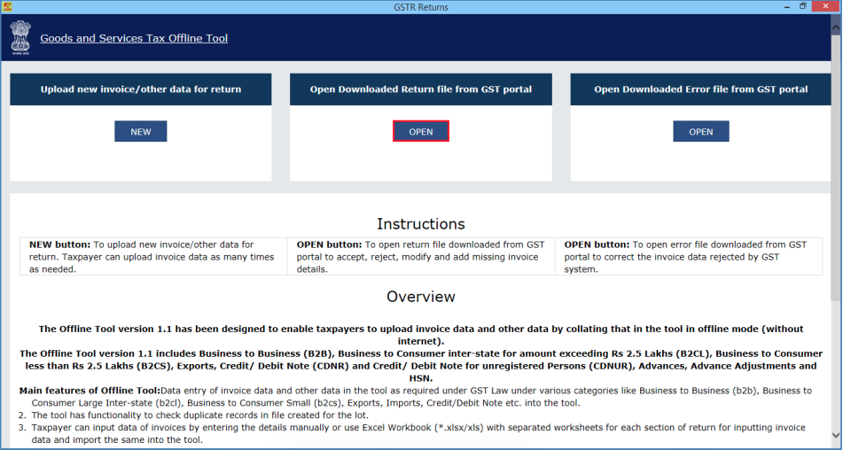This screenshot has width=843, height=450.
Task: Click the NEW button instruction text
Action: pyautogui.click(x=152, y=257)
